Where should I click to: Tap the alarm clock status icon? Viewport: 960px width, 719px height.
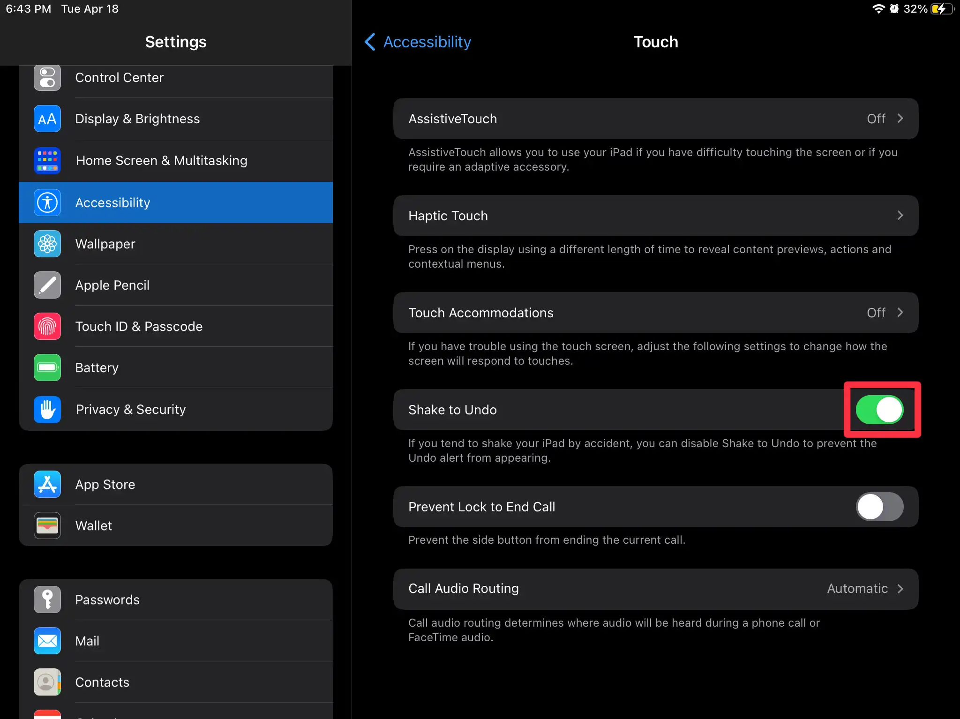pyautogui.click(x=894, y=9)
